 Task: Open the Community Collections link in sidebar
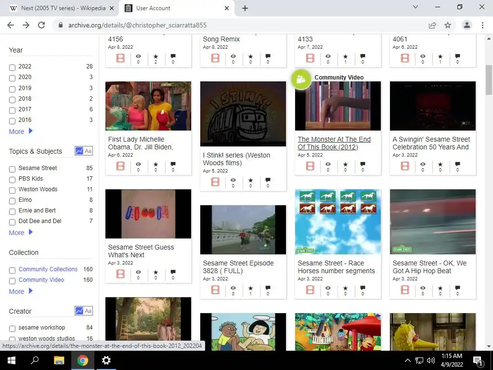[x=48, y=269]
